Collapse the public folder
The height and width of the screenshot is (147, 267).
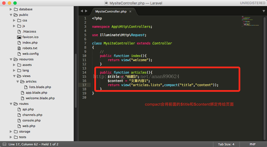click(x=11, y=15)
